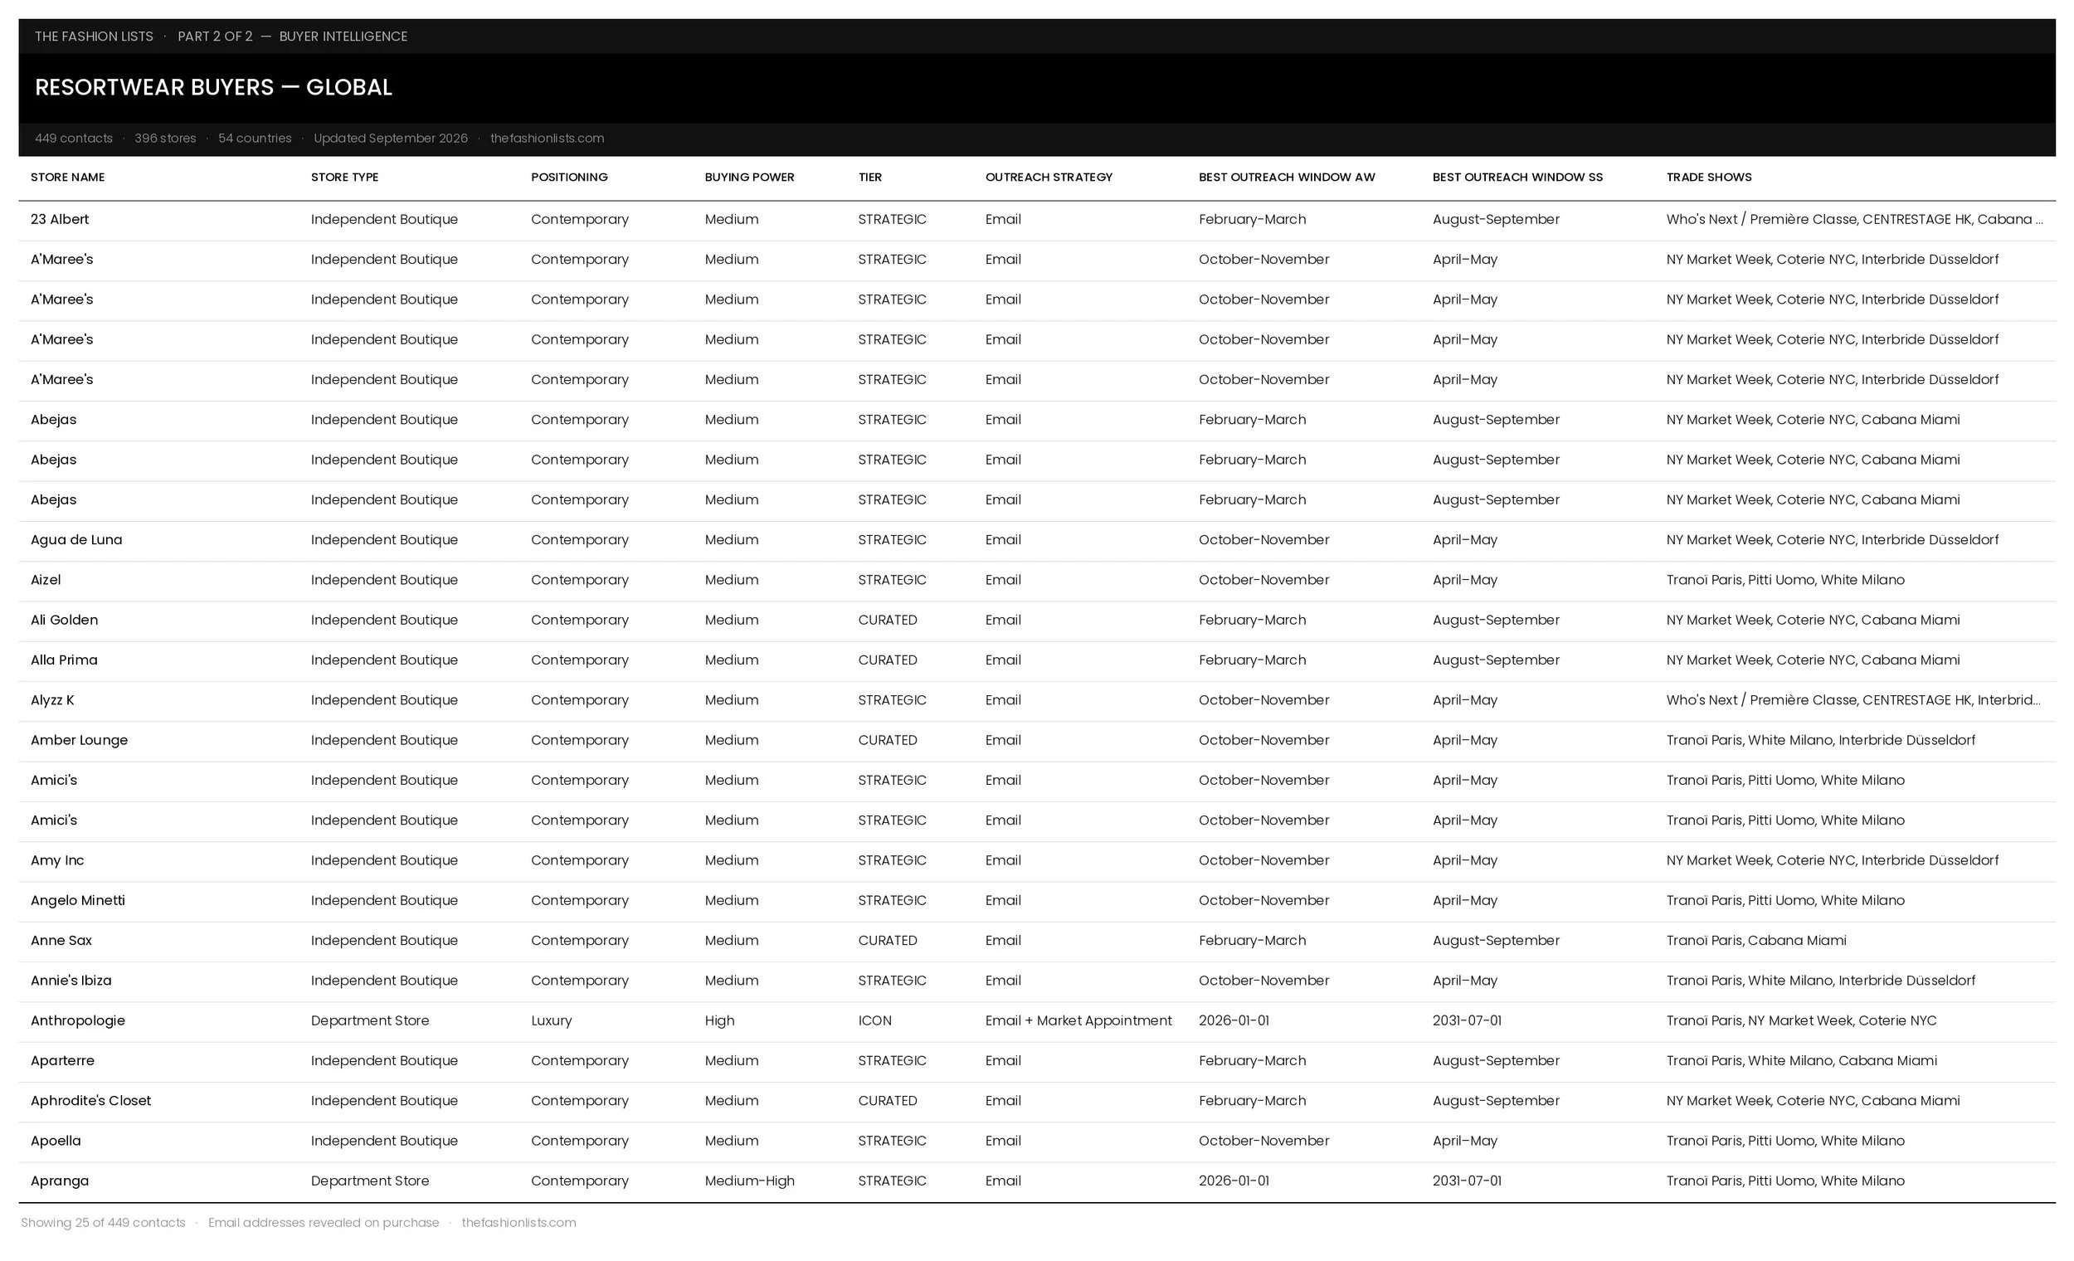Select August-September SS window for Aparterre
Image resolution: width=2074 pixels, height=1261 pixels.
[1496, 1061]
